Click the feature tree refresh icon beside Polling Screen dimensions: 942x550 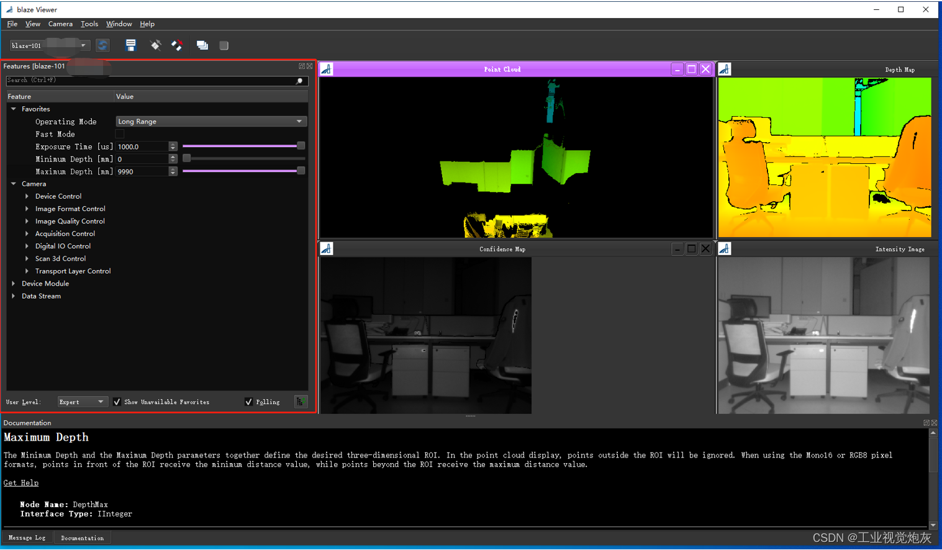301,402
